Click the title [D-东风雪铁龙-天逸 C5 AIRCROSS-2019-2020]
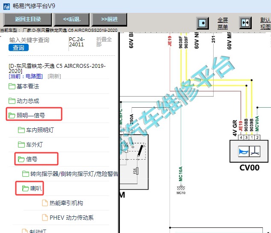 pos(57,68)
